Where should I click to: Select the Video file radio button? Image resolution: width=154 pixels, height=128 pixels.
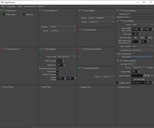point(24,14)
